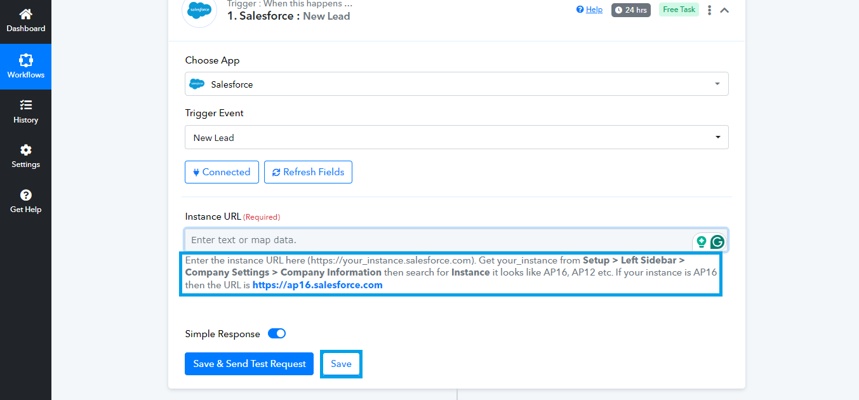Open the three-dot options menu
859x400 pixels.
click(709, 10)
